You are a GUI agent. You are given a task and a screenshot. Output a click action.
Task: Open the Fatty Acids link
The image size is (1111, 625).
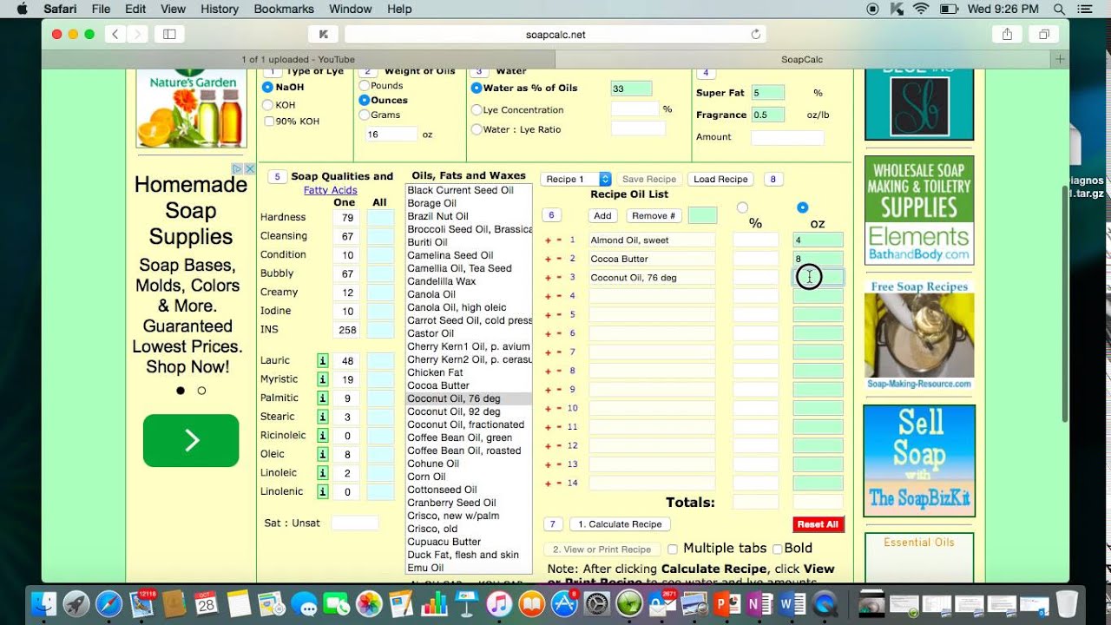(x=330, y=190)
